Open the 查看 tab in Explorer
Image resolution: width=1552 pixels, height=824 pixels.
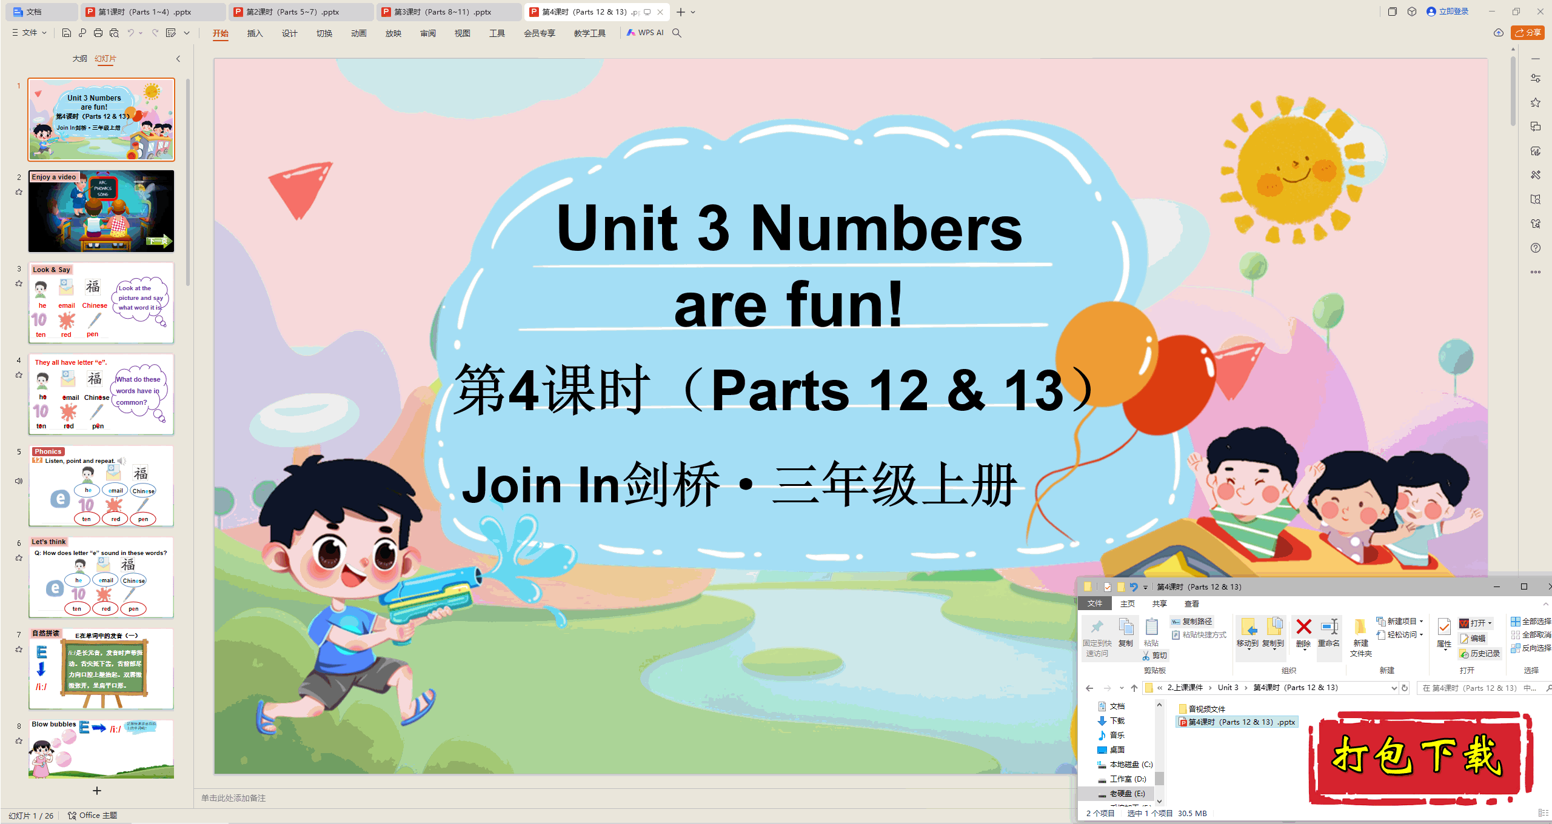click(1191, 604)
